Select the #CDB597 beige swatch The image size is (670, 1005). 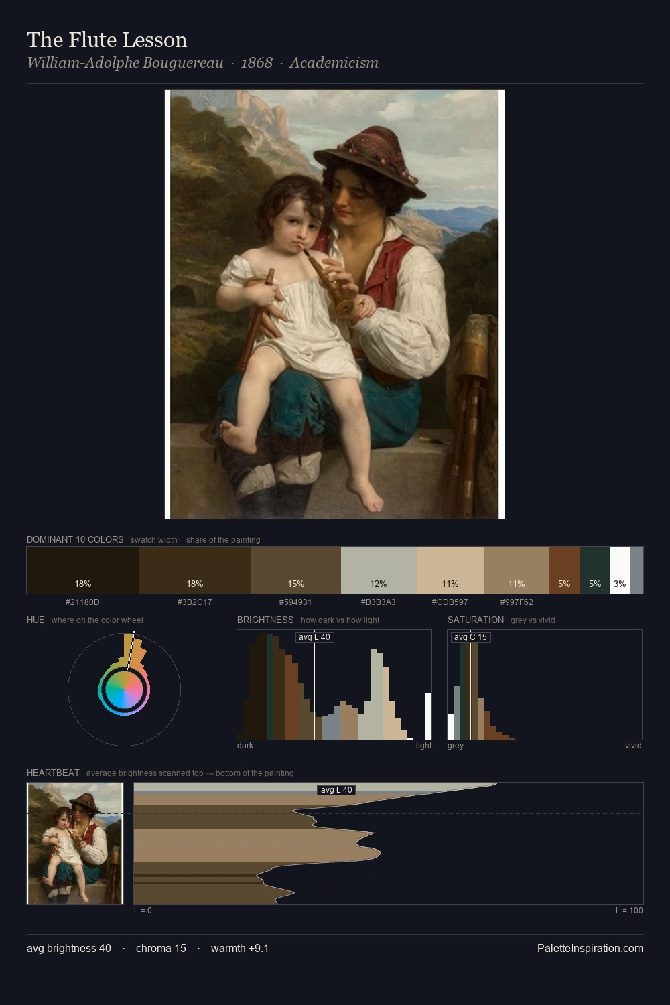pos(450,570)
